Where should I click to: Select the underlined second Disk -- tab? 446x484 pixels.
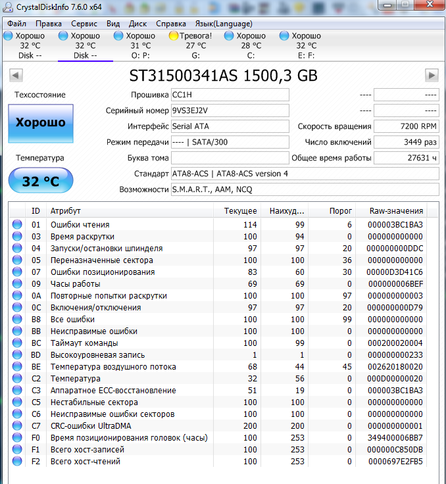point(86,45)
